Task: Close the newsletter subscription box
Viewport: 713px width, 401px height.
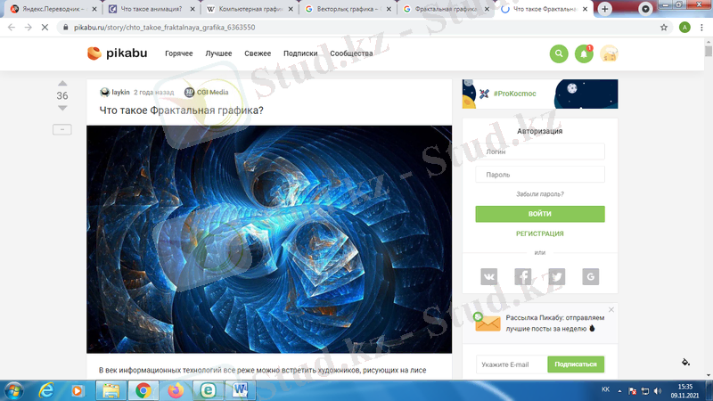Action: point(611,309)
